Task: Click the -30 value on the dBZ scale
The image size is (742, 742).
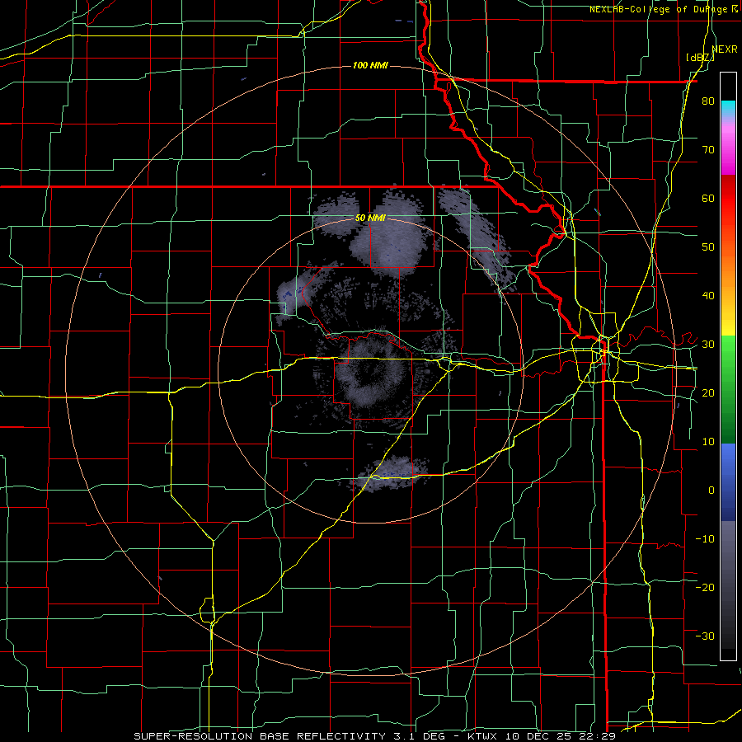Action: click(705, 636)
